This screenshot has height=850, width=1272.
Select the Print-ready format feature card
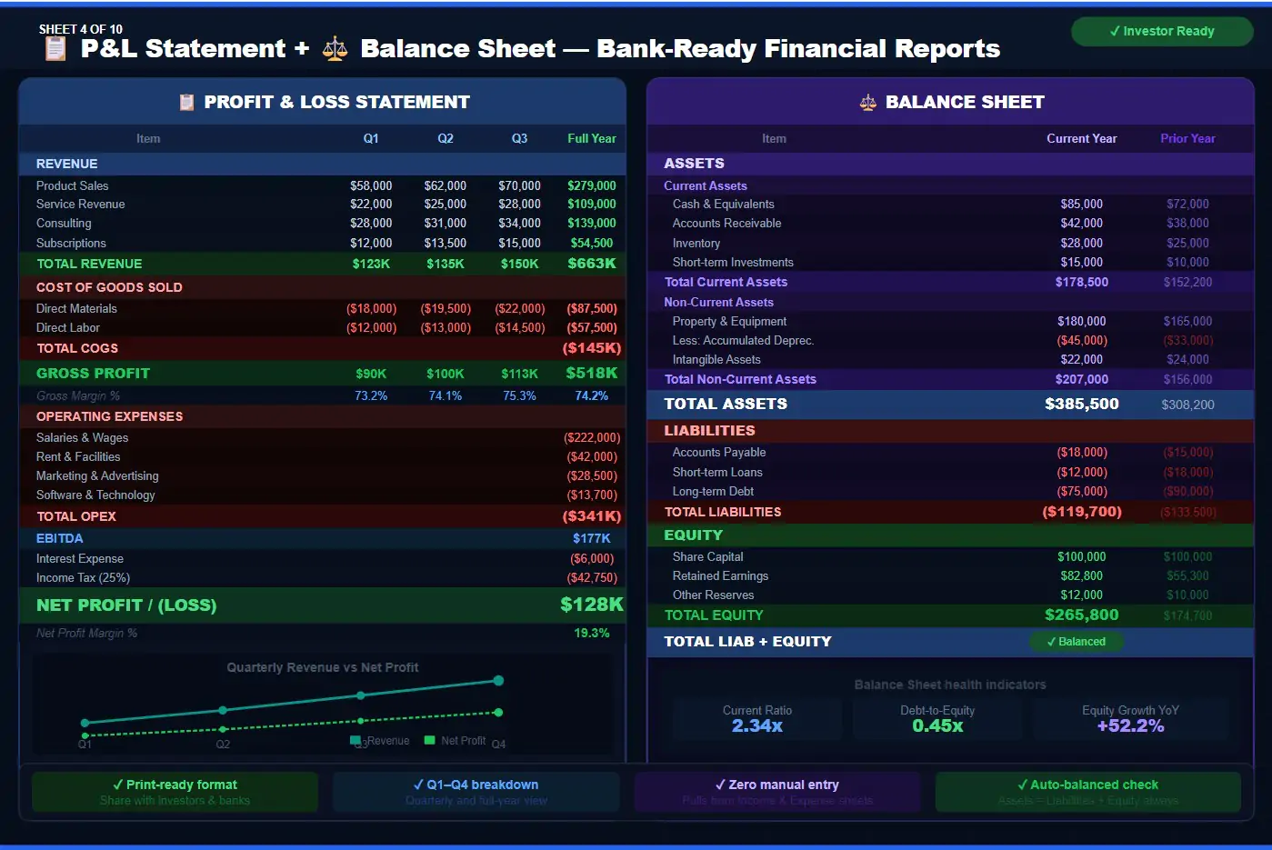pyautogui.click(x=175, y=792)
